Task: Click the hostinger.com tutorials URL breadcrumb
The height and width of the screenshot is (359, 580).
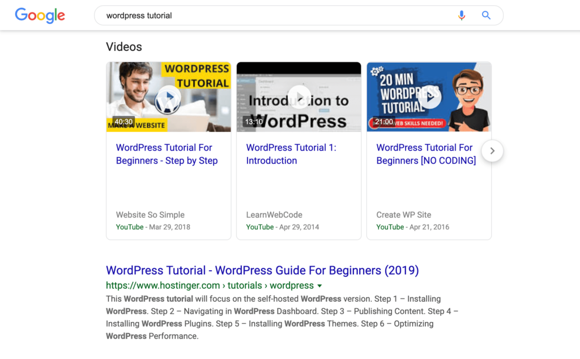Action: point(210,285)
